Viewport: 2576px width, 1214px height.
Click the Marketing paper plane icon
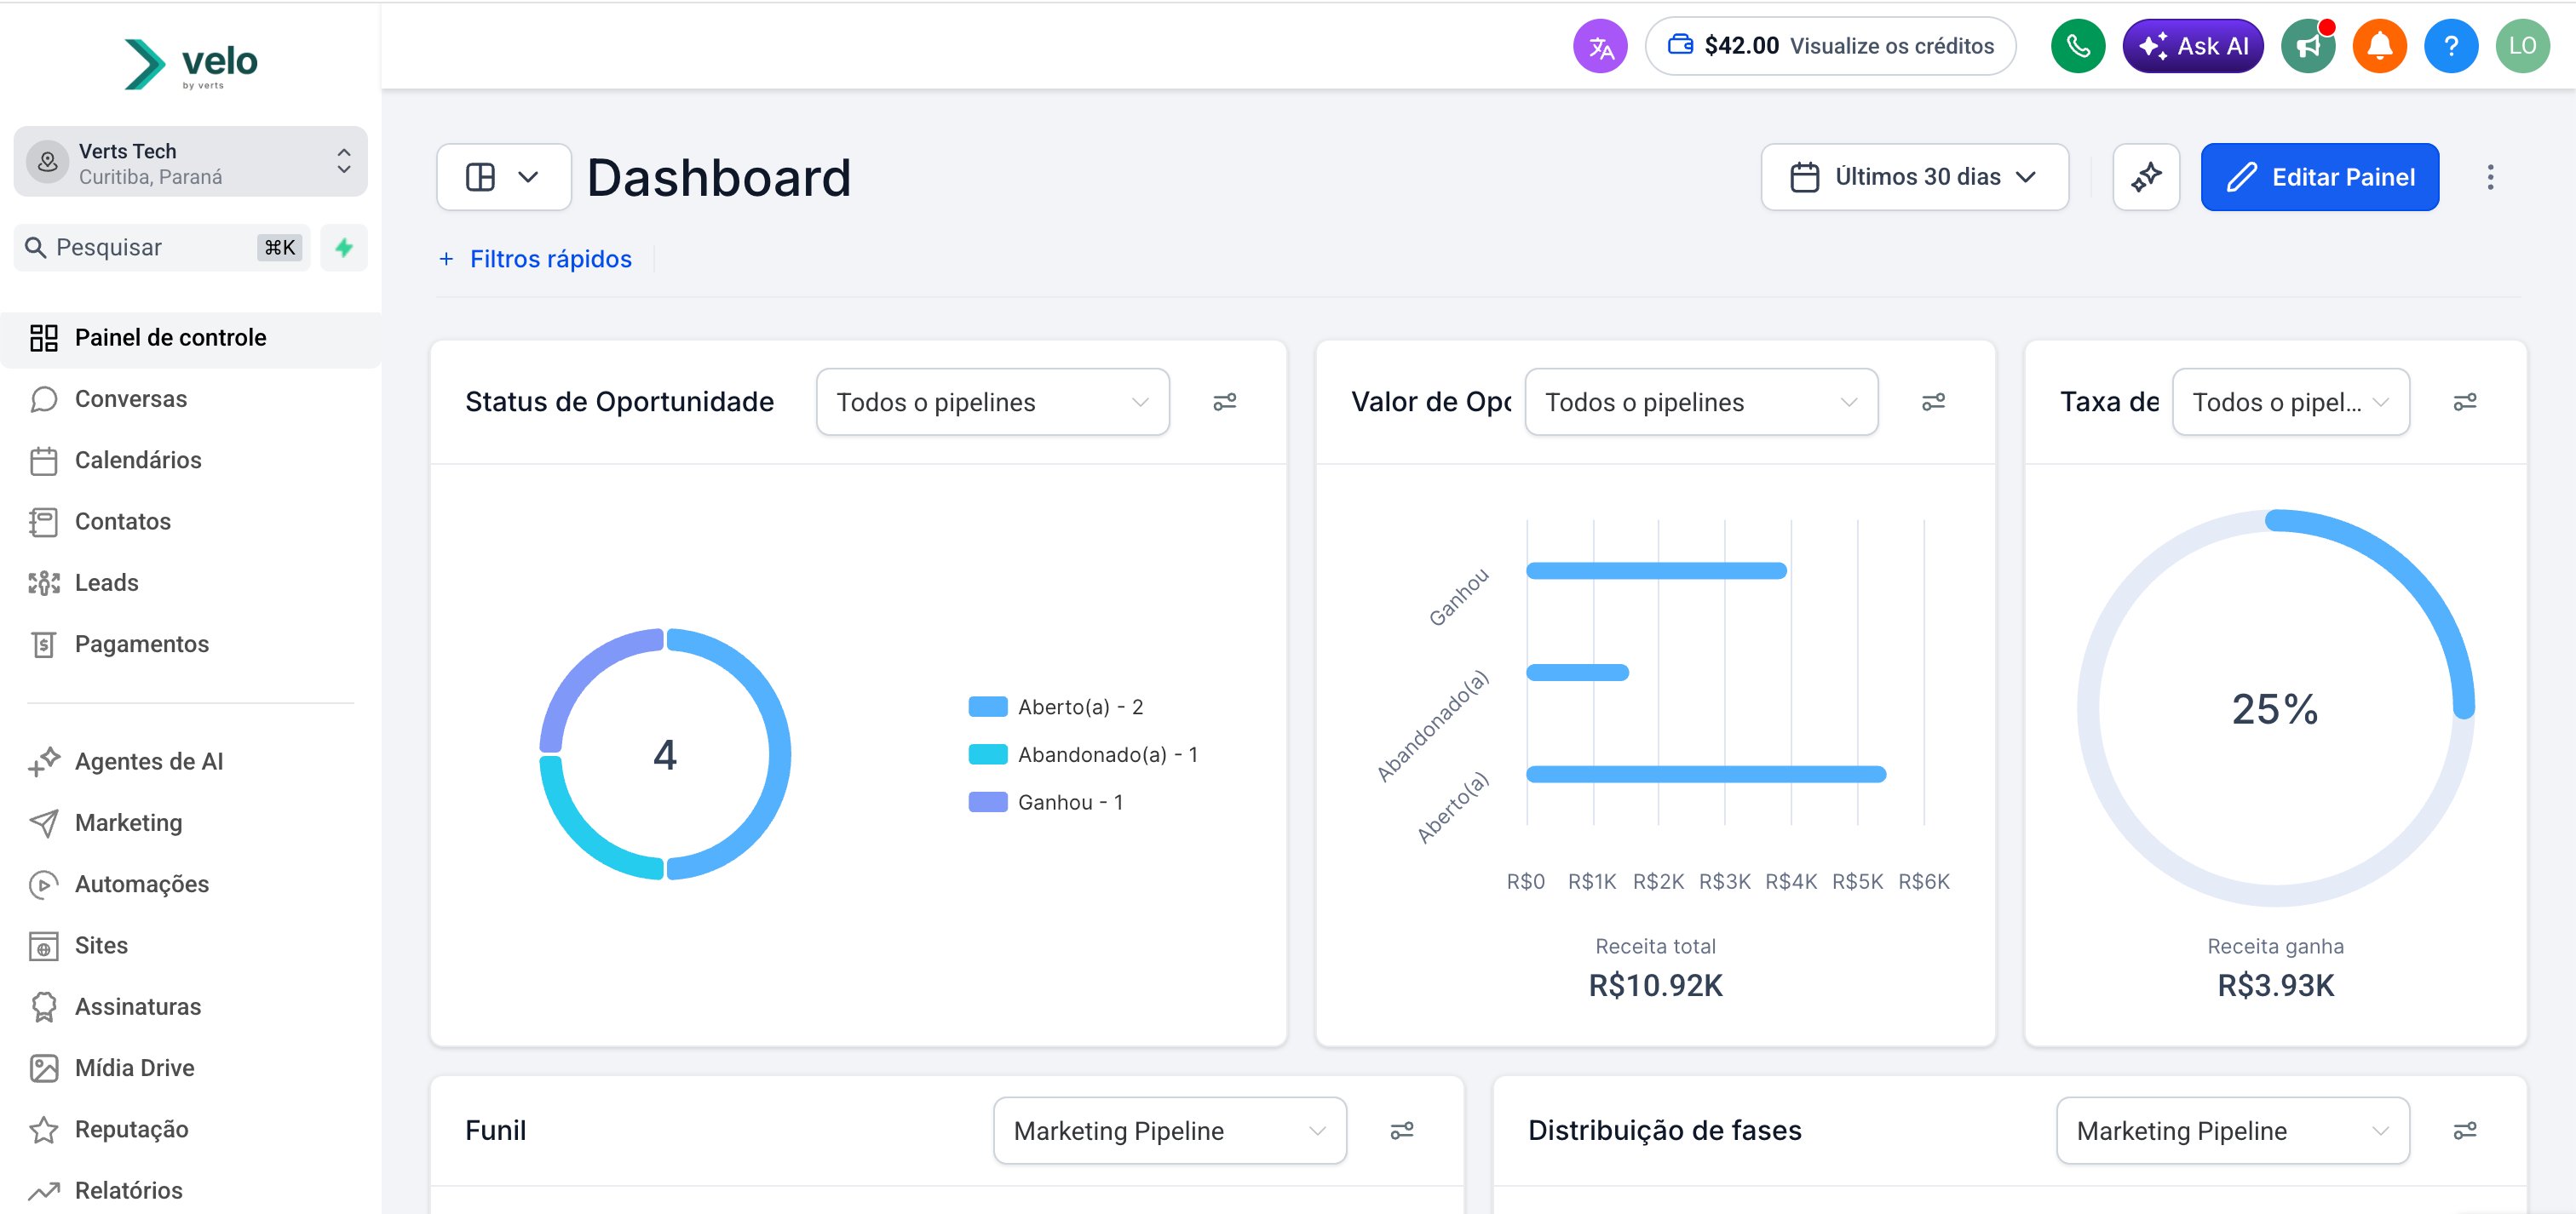coord(44,823)
